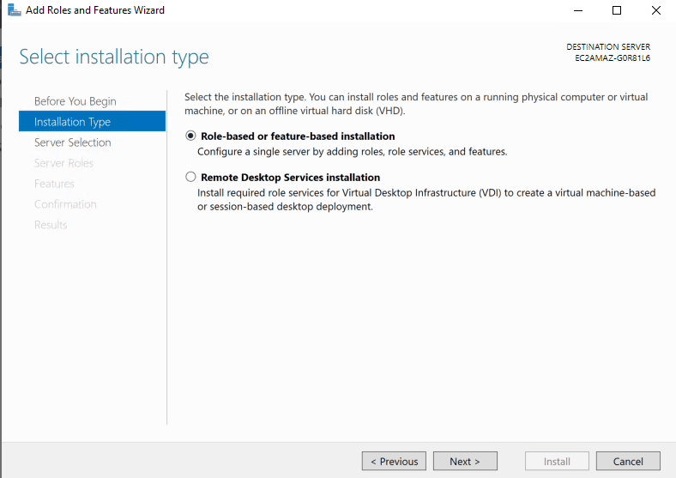This screenshot has width=676, height=478.
Task: Click 'Select the installation type' intro paragraph
Action: click(416, 104)
